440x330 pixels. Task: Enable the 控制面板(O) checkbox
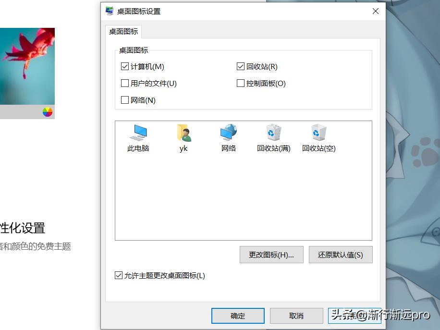point(241,84)
